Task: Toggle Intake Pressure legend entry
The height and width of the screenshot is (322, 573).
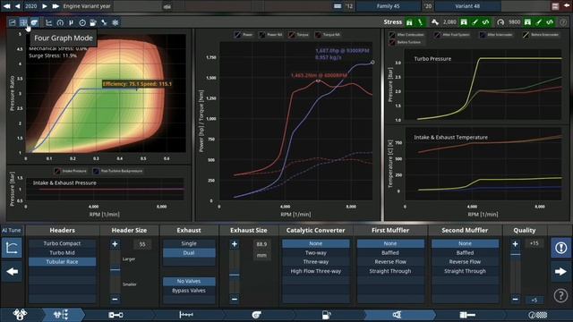Action: tap(71, 171)
